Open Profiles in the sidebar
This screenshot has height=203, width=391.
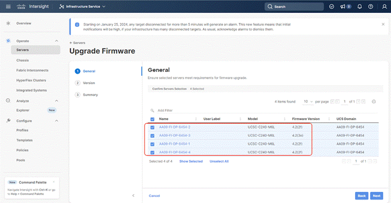[x=22, y=130]
